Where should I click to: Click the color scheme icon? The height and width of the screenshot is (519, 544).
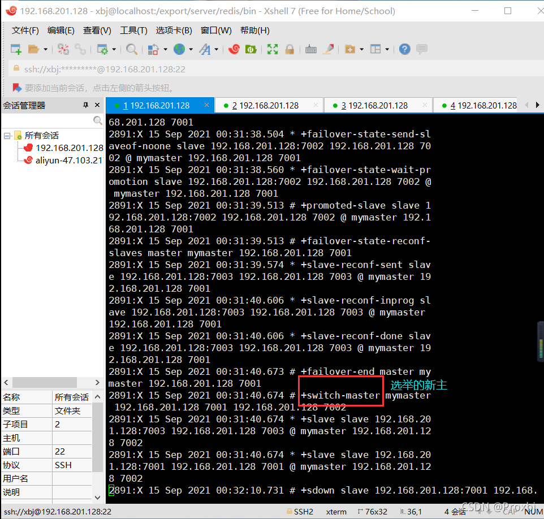[x=153, y=49]
